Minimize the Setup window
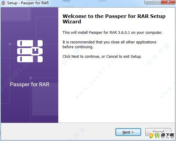The width and height of the screenshot is (176, 141). click(x=149, y=2)
